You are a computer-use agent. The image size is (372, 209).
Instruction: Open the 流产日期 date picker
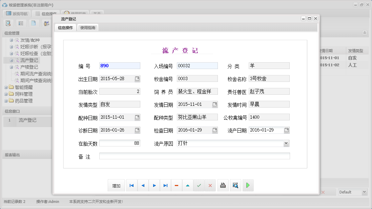[x=287, y=130]
